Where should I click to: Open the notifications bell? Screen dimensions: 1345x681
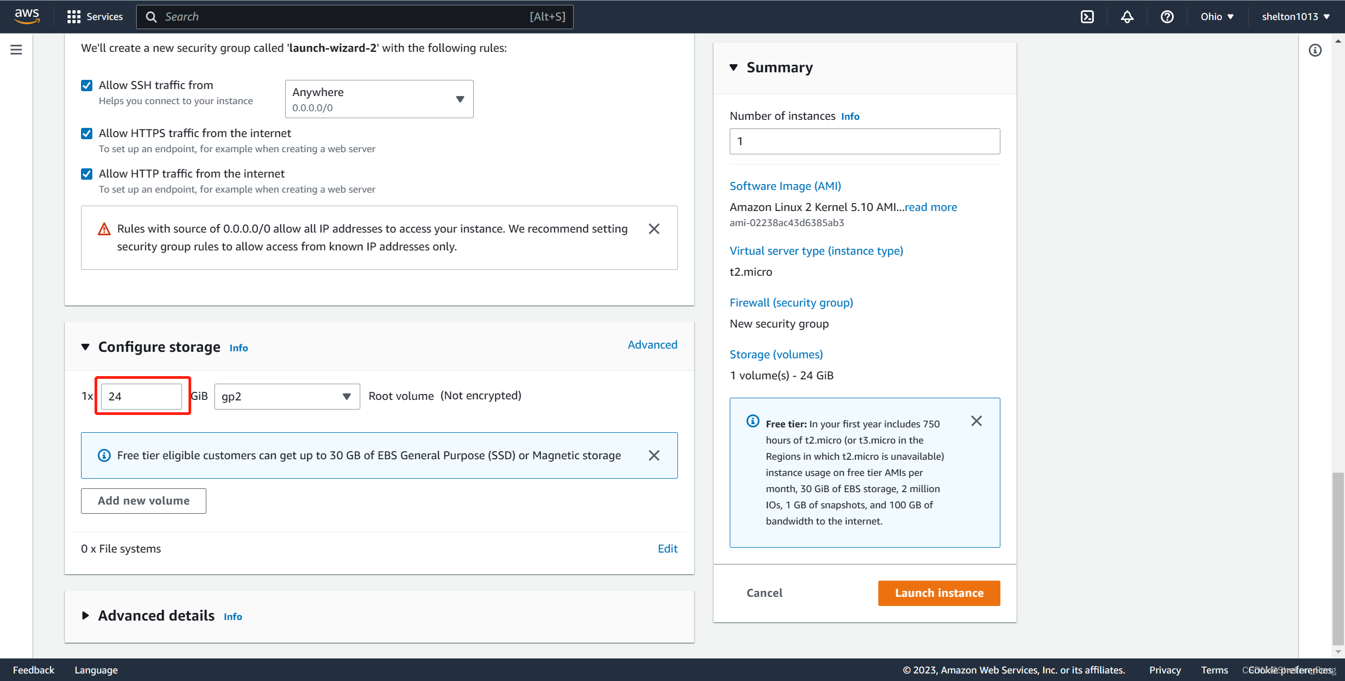[x=1127, y=17]
